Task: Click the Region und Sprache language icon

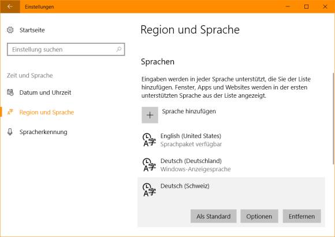Action: (10, 112)
